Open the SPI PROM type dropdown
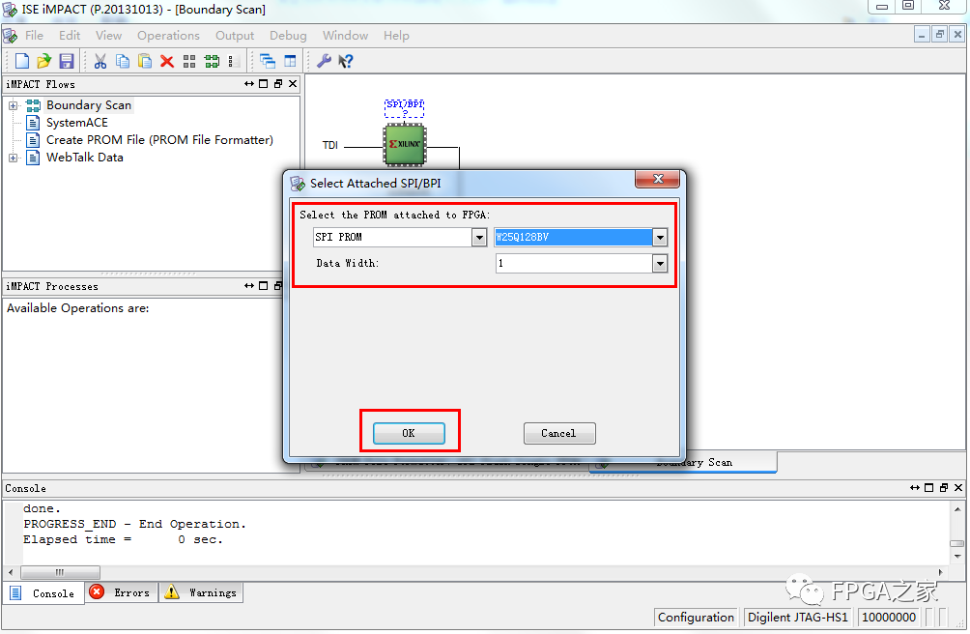The width and height of the screenshot is (970, 634). [x=479, y=237]
